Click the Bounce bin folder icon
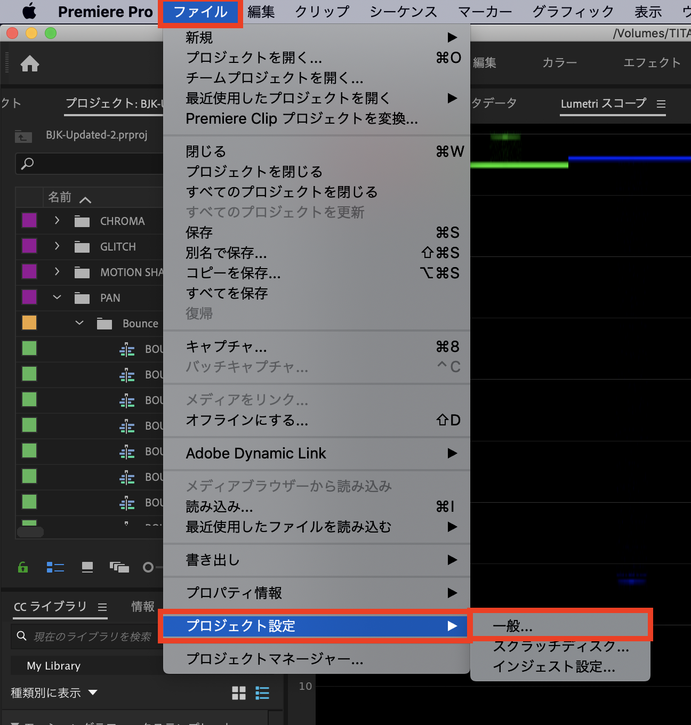691x725 pixels. click(x=105, y=324)
